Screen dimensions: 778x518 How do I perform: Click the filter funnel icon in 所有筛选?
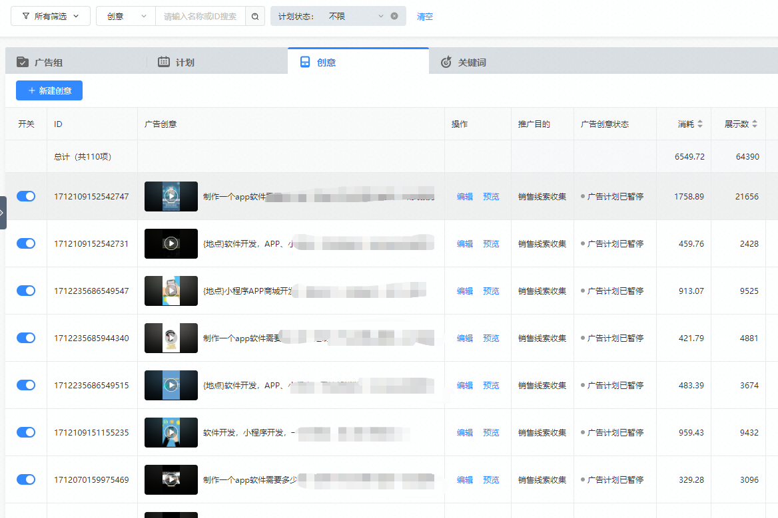[x=26, y=16]
